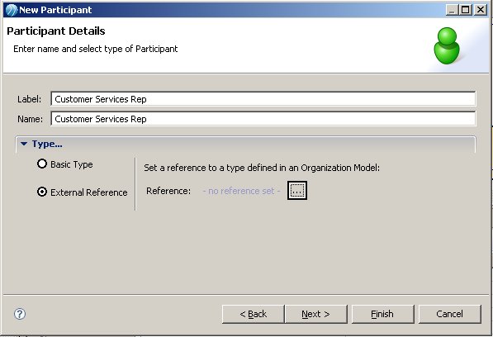
Task: Click the Participant Details heading
Action: point(56,31)
